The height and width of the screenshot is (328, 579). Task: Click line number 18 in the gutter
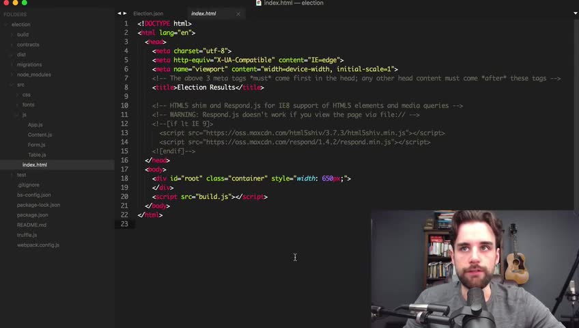(124, 178)
